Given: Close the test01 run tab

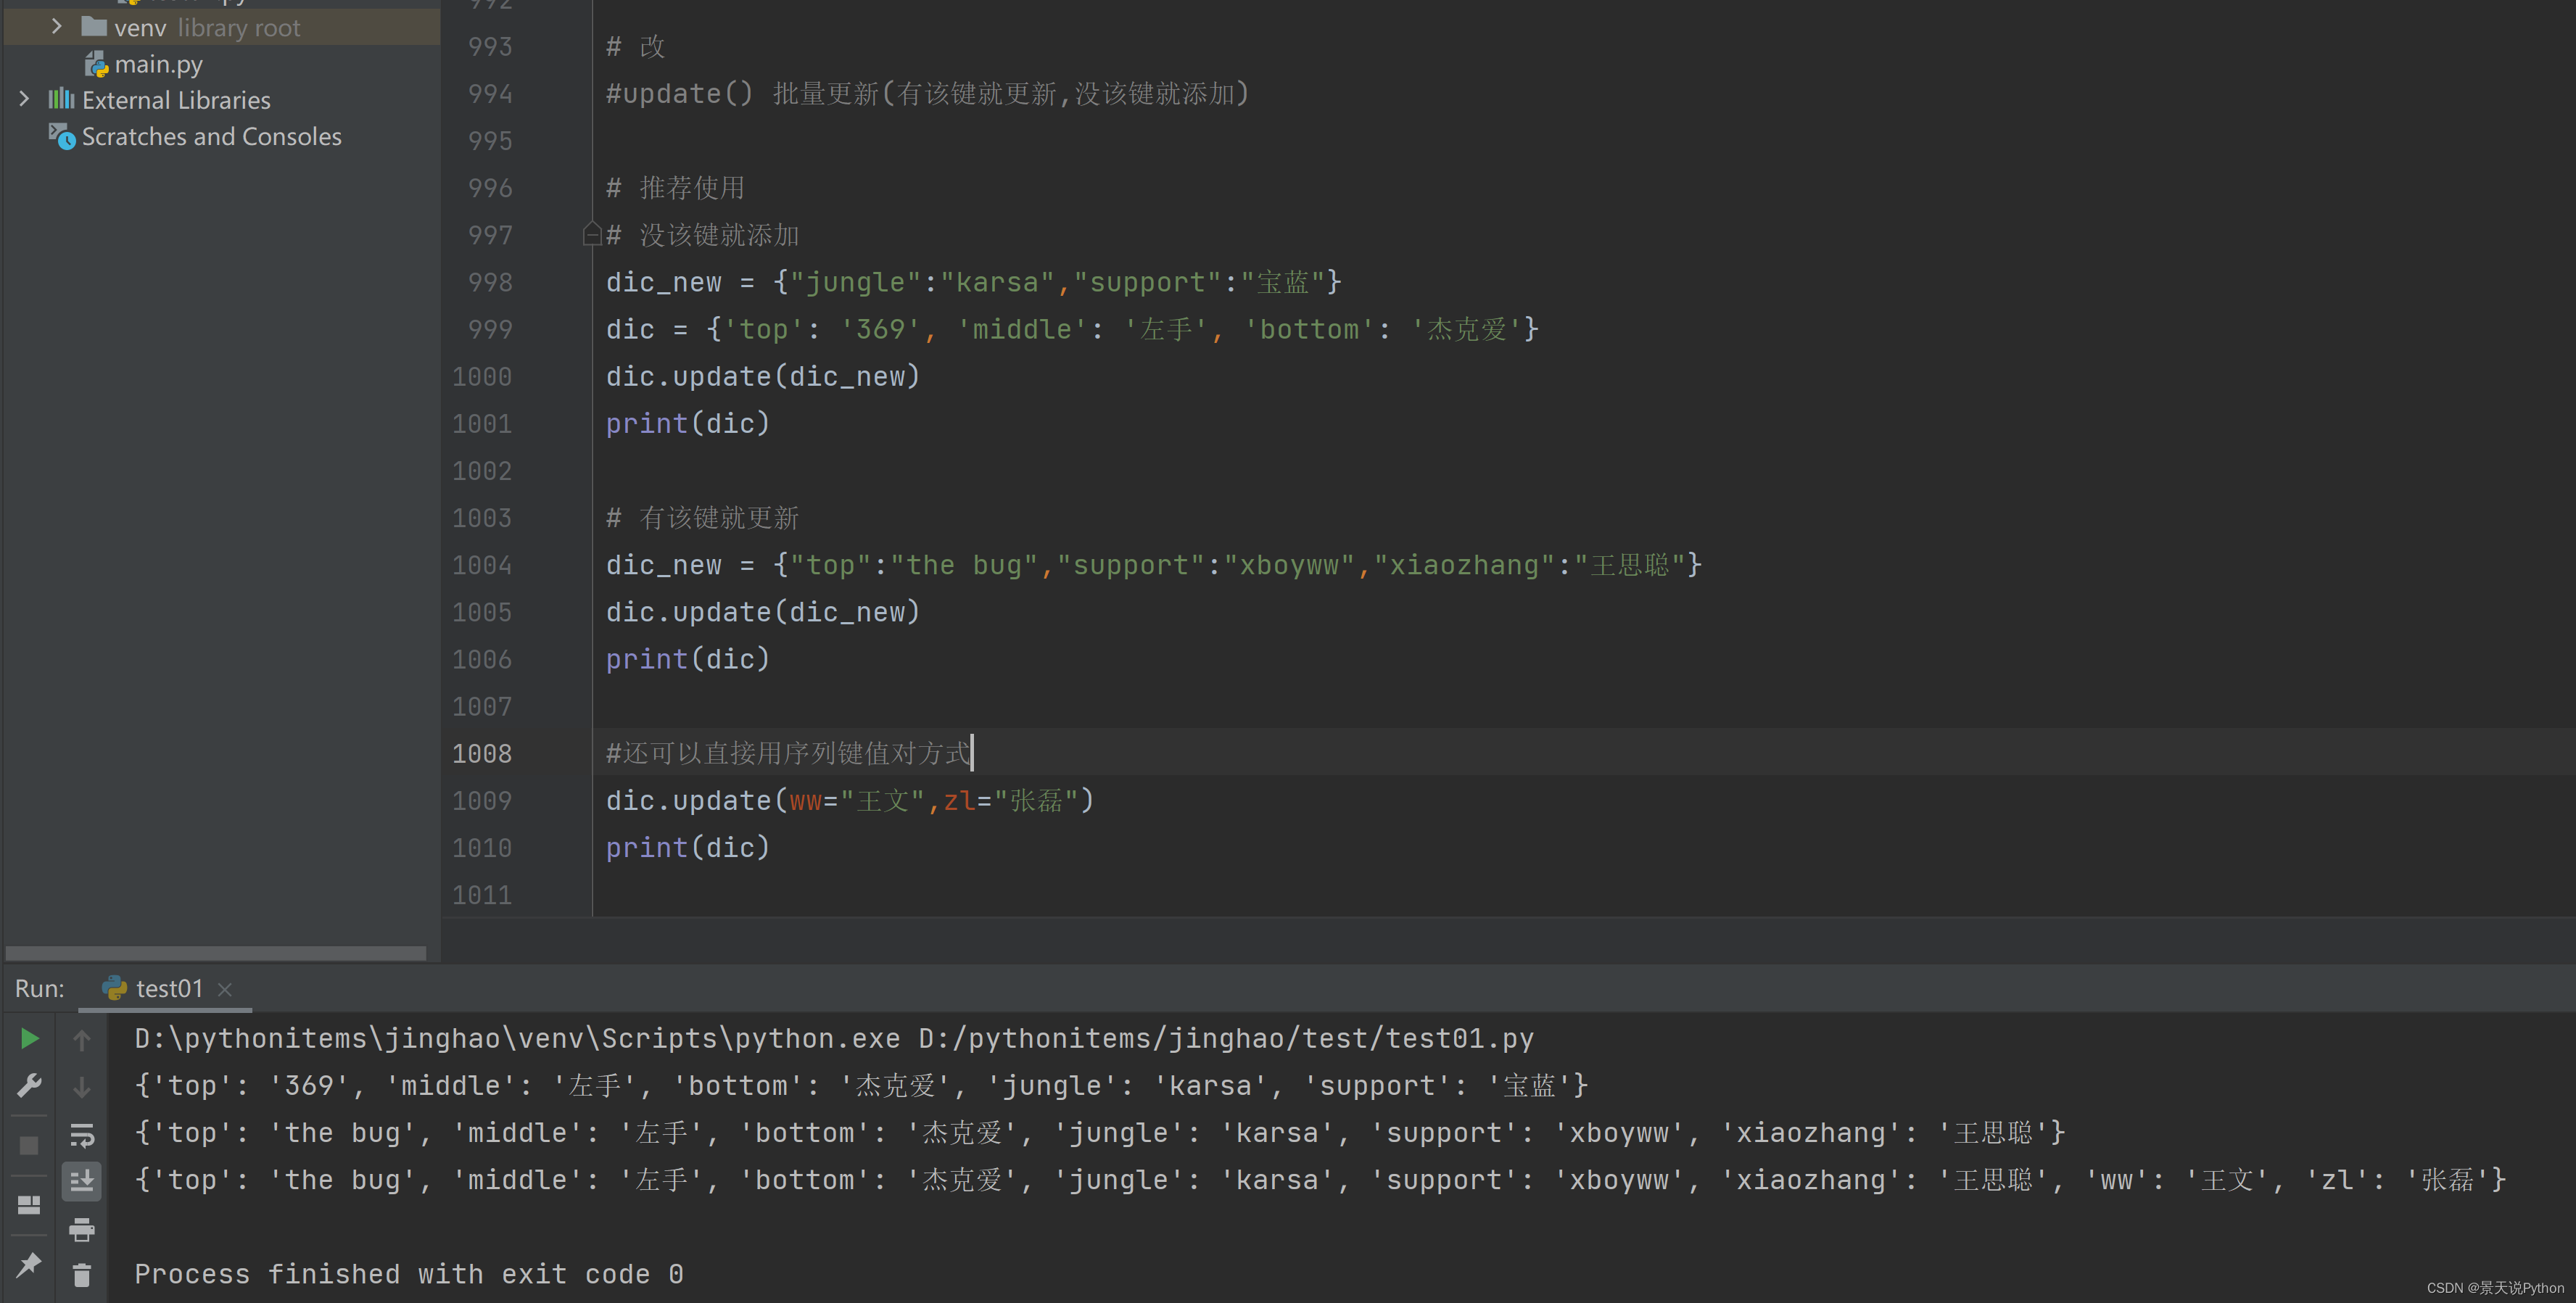Looking at the screenshot, I should click(x=225, y=989).
